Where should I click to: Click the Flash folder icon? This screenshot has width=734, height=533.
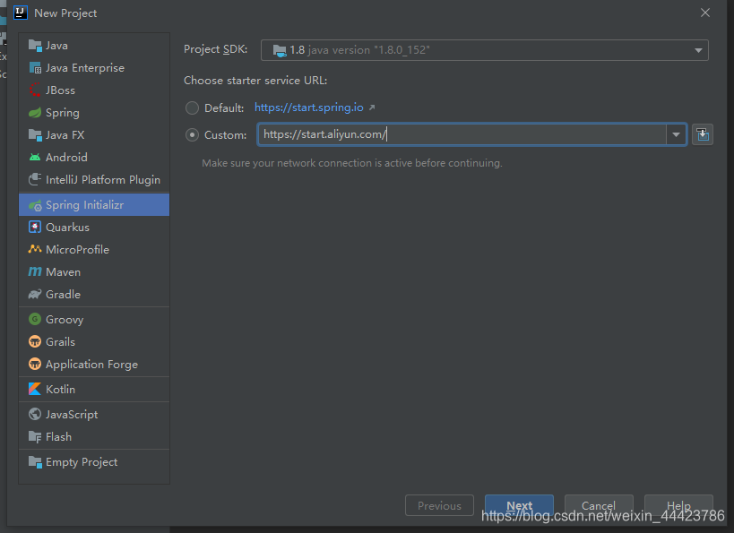[x=35, y=437]
